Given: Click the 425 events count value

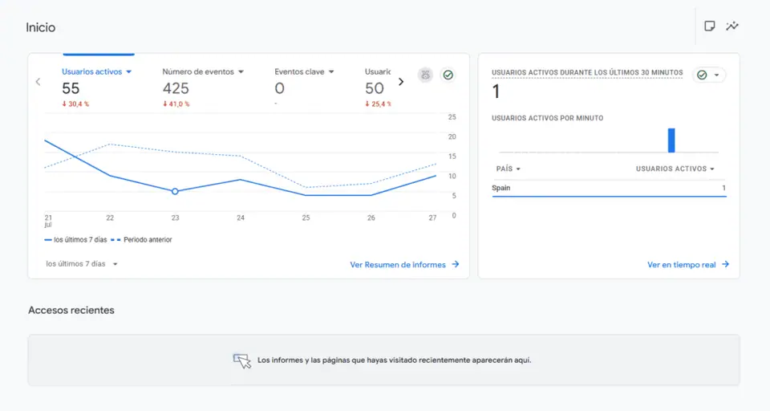Looking at the screenshot, I should (x=176, y=88).
